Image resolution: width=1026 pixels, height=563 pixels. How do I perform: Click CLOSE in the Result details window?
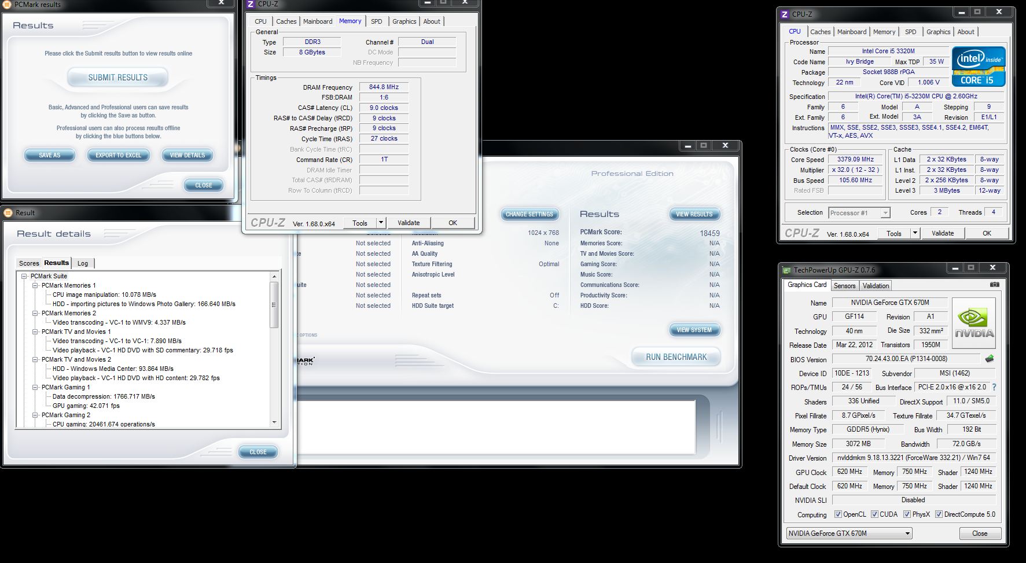click(258, 452)
